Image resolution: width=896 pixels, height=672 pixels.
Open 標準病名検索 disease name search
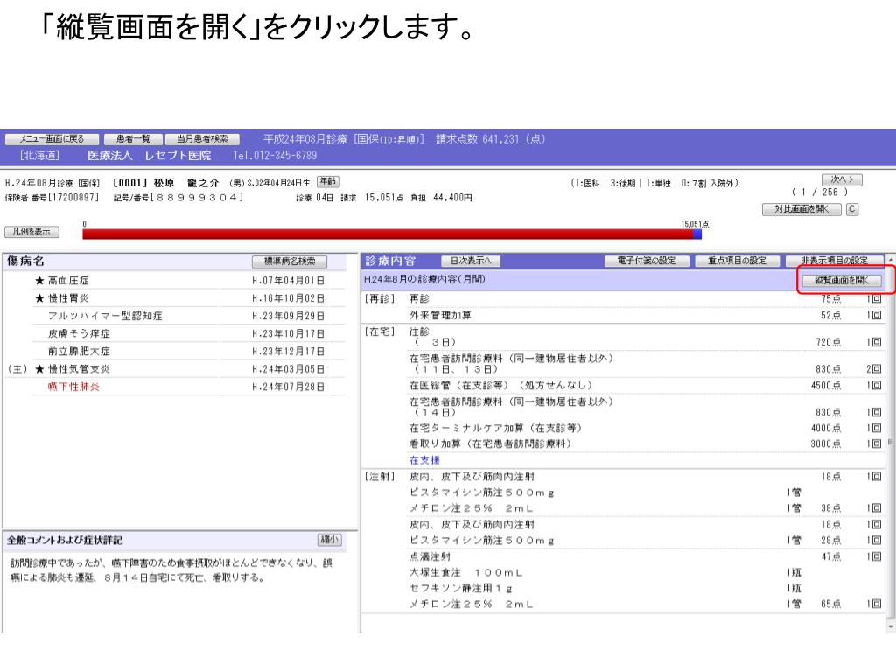click(x=289, y=261)
